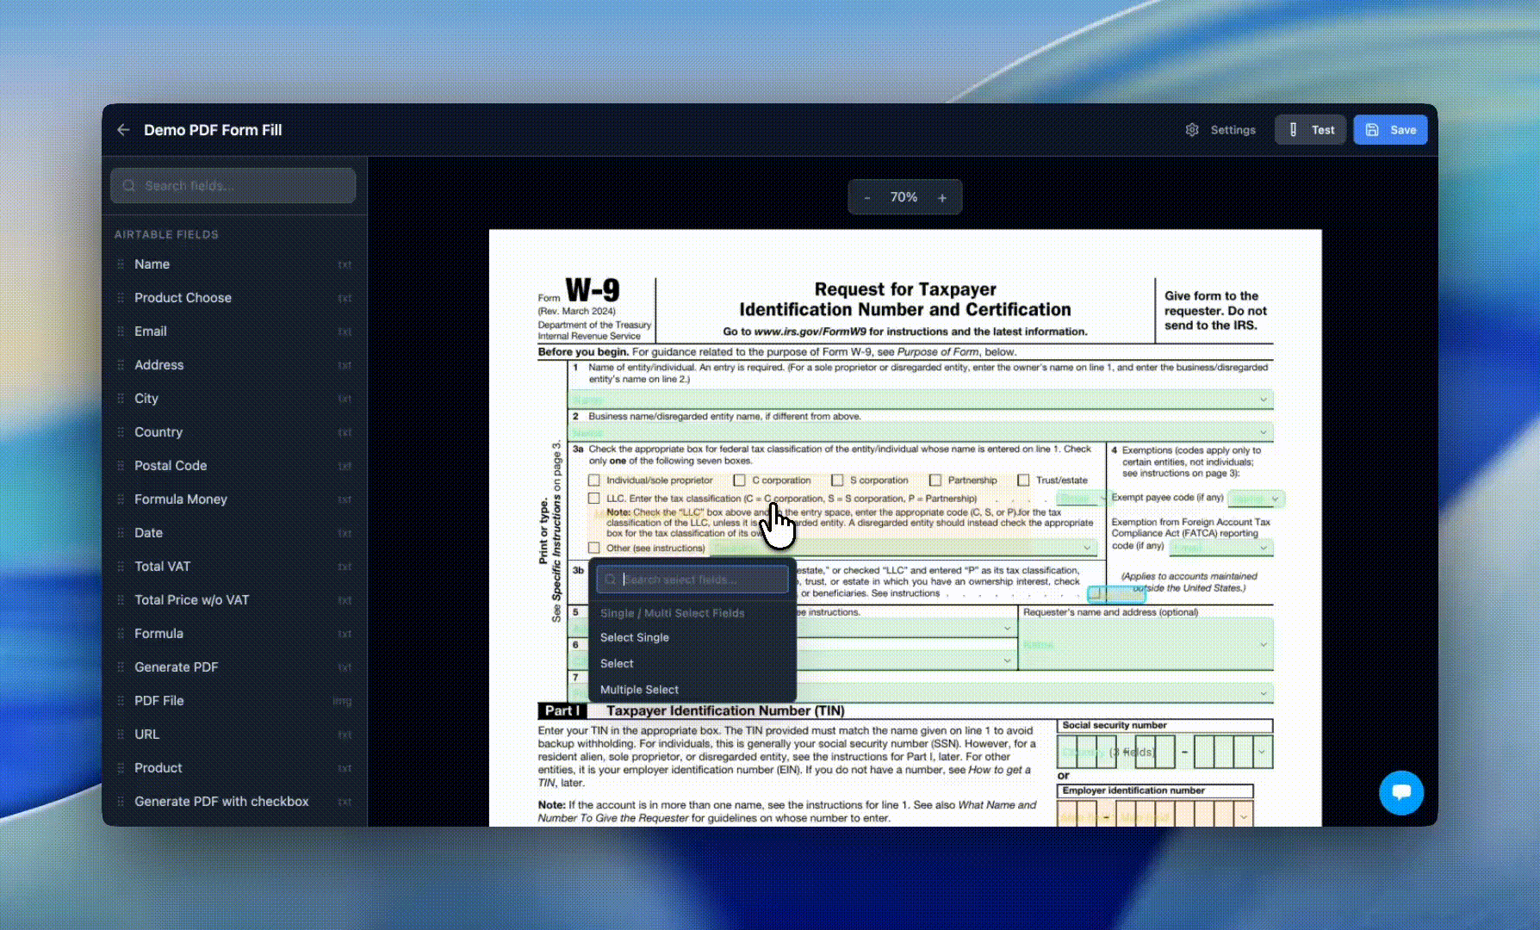Choose the plain Select option in the popup

[x=692, y=664]
